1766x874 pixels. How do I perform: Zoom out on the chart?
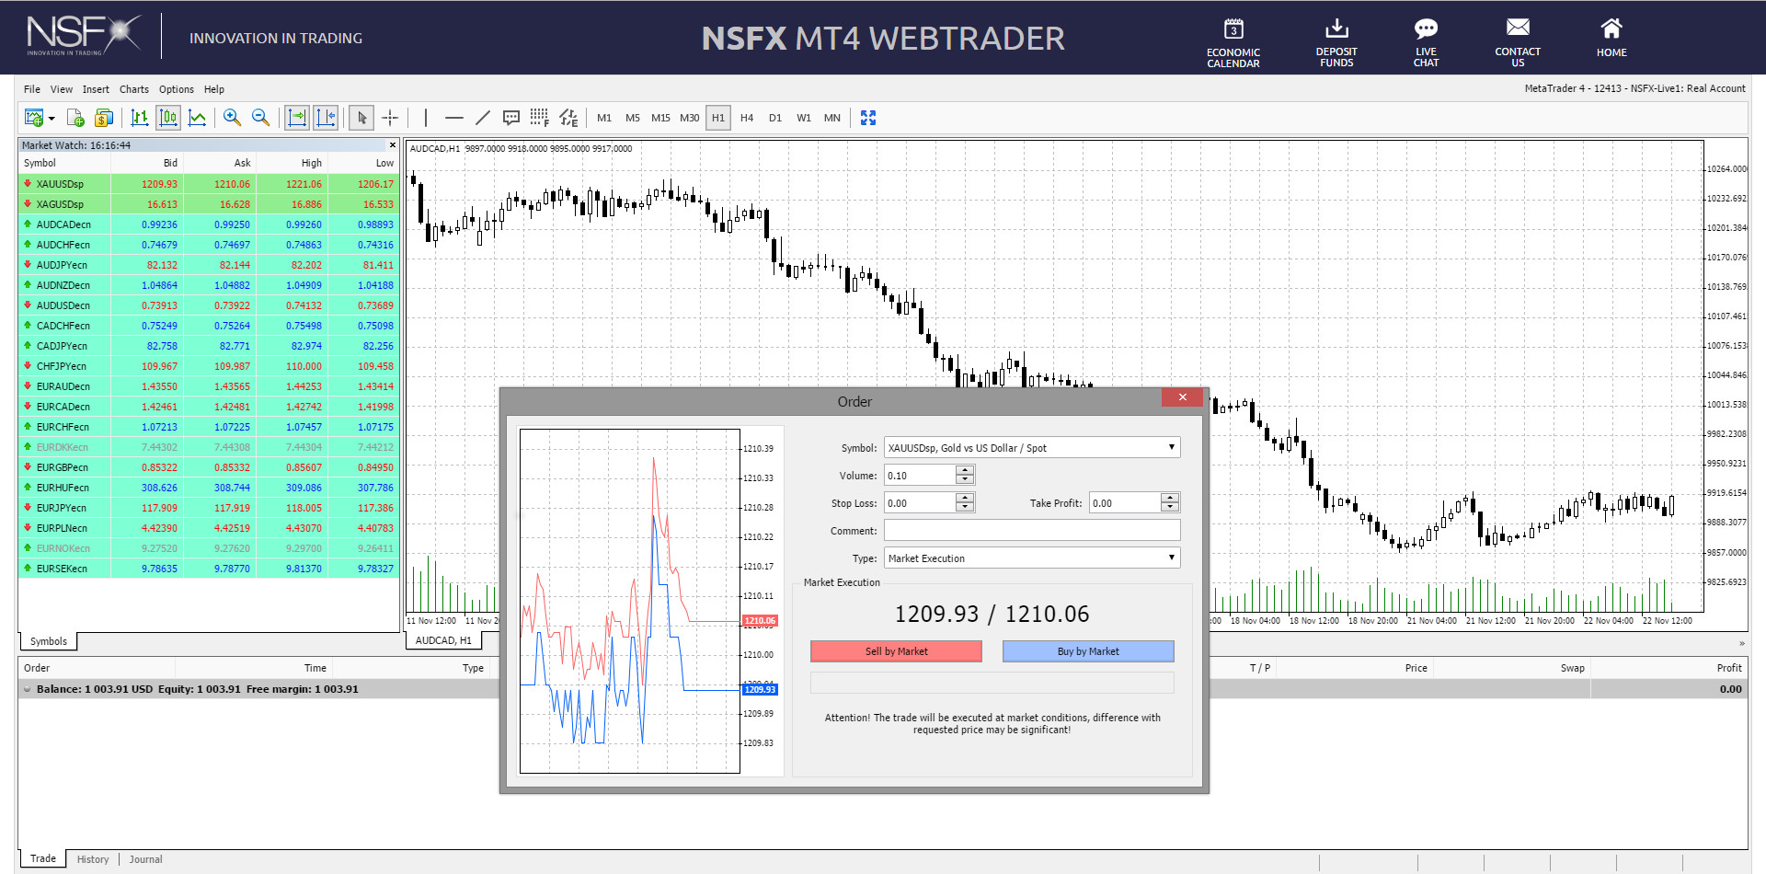point(261,118)
